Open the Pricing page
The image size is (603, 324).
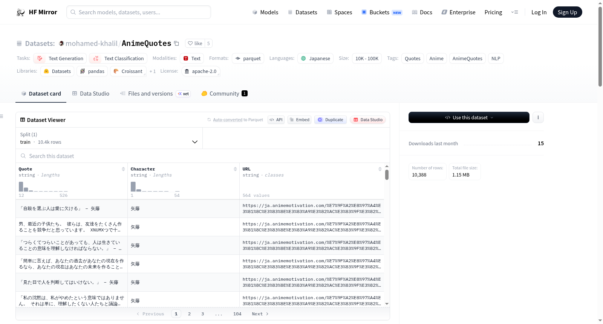pyautogui.click(x=493, y=12)
